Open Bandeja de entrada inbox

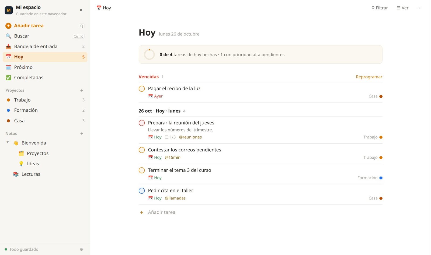click(45, 46)
